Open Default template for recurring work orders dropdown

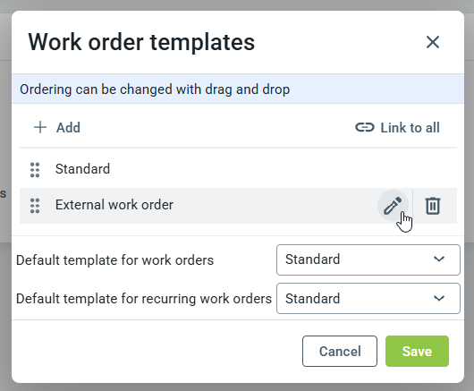click(x=368, y=299)
